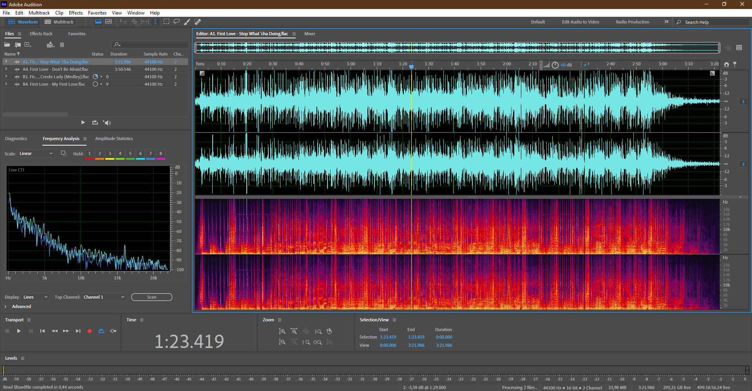Switch to the Effects Rack tab

tap(41, 34)
